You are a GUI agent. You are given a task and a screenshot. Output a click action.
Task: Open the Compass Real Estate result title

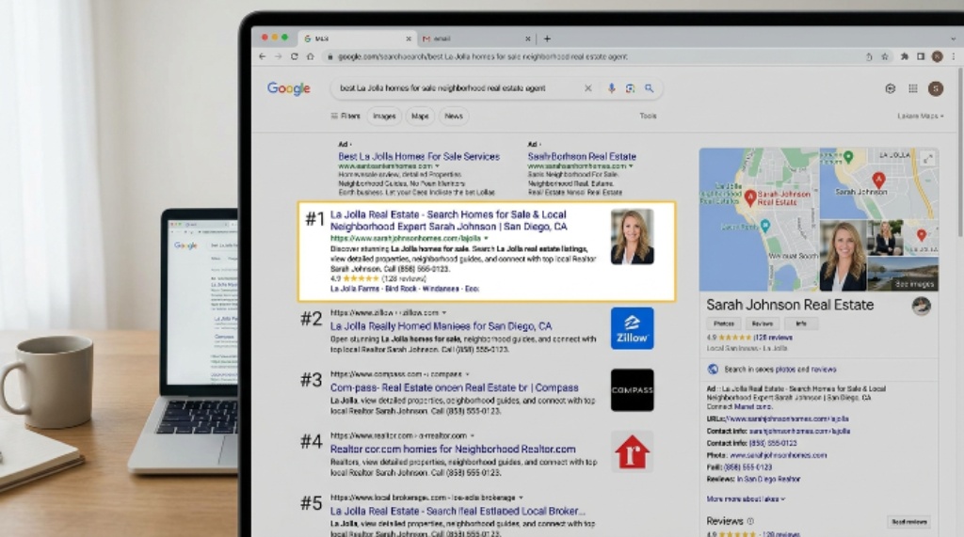coord(455,387)
